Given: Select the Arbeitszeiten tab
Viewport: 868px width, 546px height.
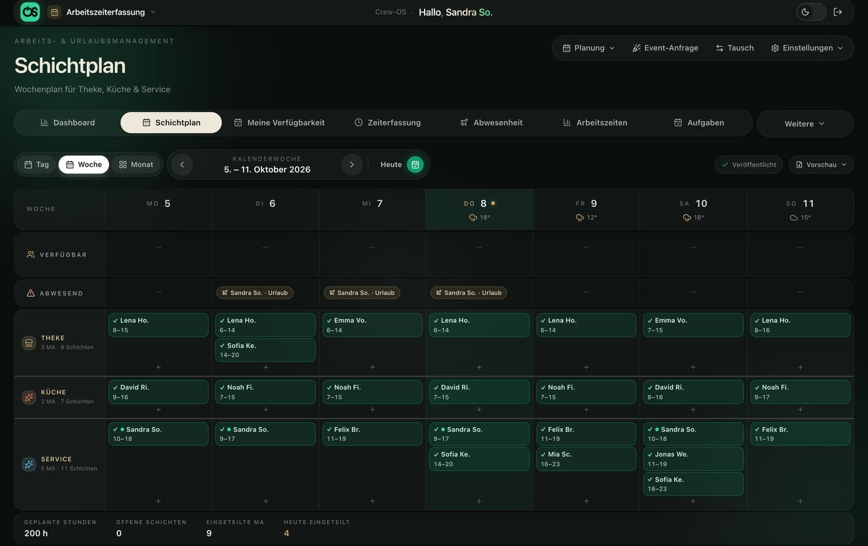Looking at the screenshot, I should [x=595, y=123].
